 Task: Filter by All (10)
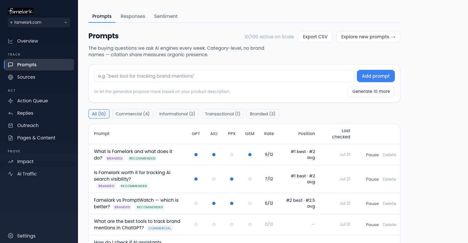(x=99, y=114)
